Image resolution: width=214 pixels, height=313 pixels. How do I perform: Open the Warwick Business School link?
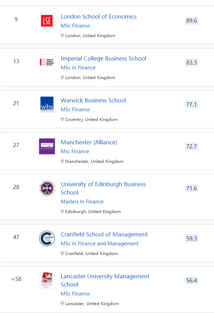[x=93, y=100]
